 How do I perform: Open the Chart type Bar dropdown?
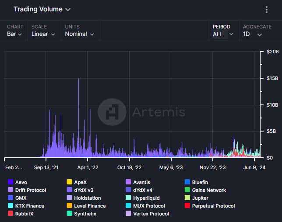pyautogui.click(x=15, y=34)
